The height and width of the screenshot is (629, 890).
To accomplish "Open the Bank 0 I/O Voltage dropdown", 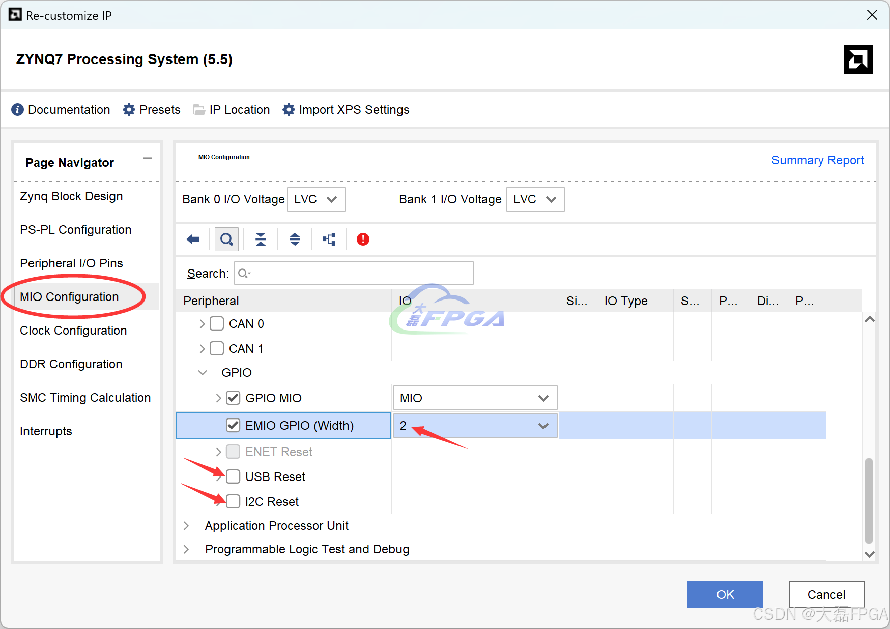I will (317, 199).
